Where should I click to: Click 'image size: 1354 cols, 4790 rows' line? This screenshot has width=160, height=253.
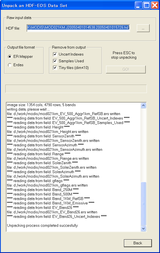(x=41, y=105)
